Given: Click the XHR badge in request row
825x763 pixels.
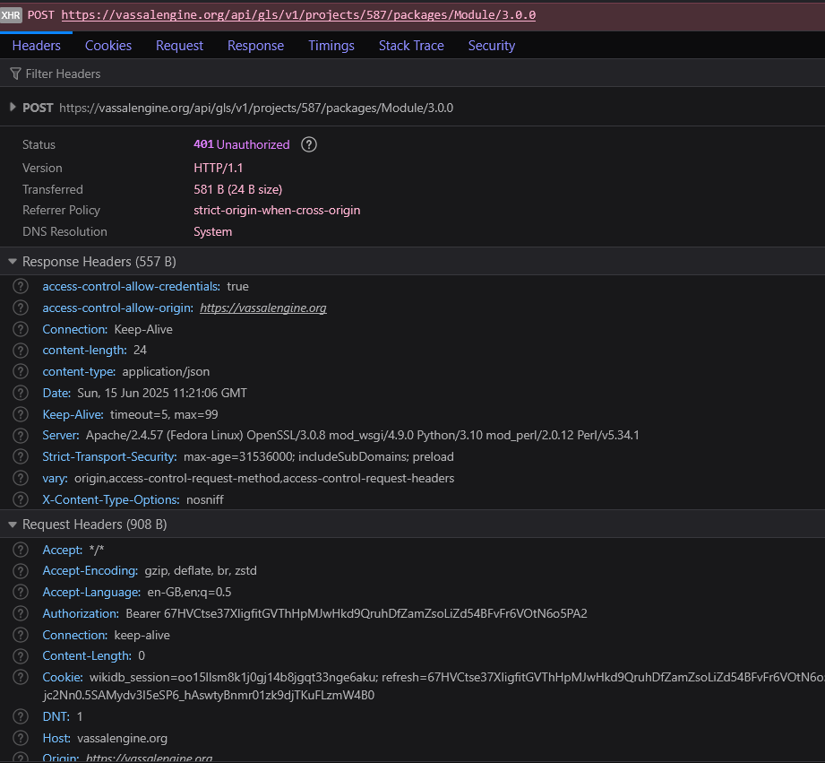Looking at the screenshot, I should pos(11,15).
